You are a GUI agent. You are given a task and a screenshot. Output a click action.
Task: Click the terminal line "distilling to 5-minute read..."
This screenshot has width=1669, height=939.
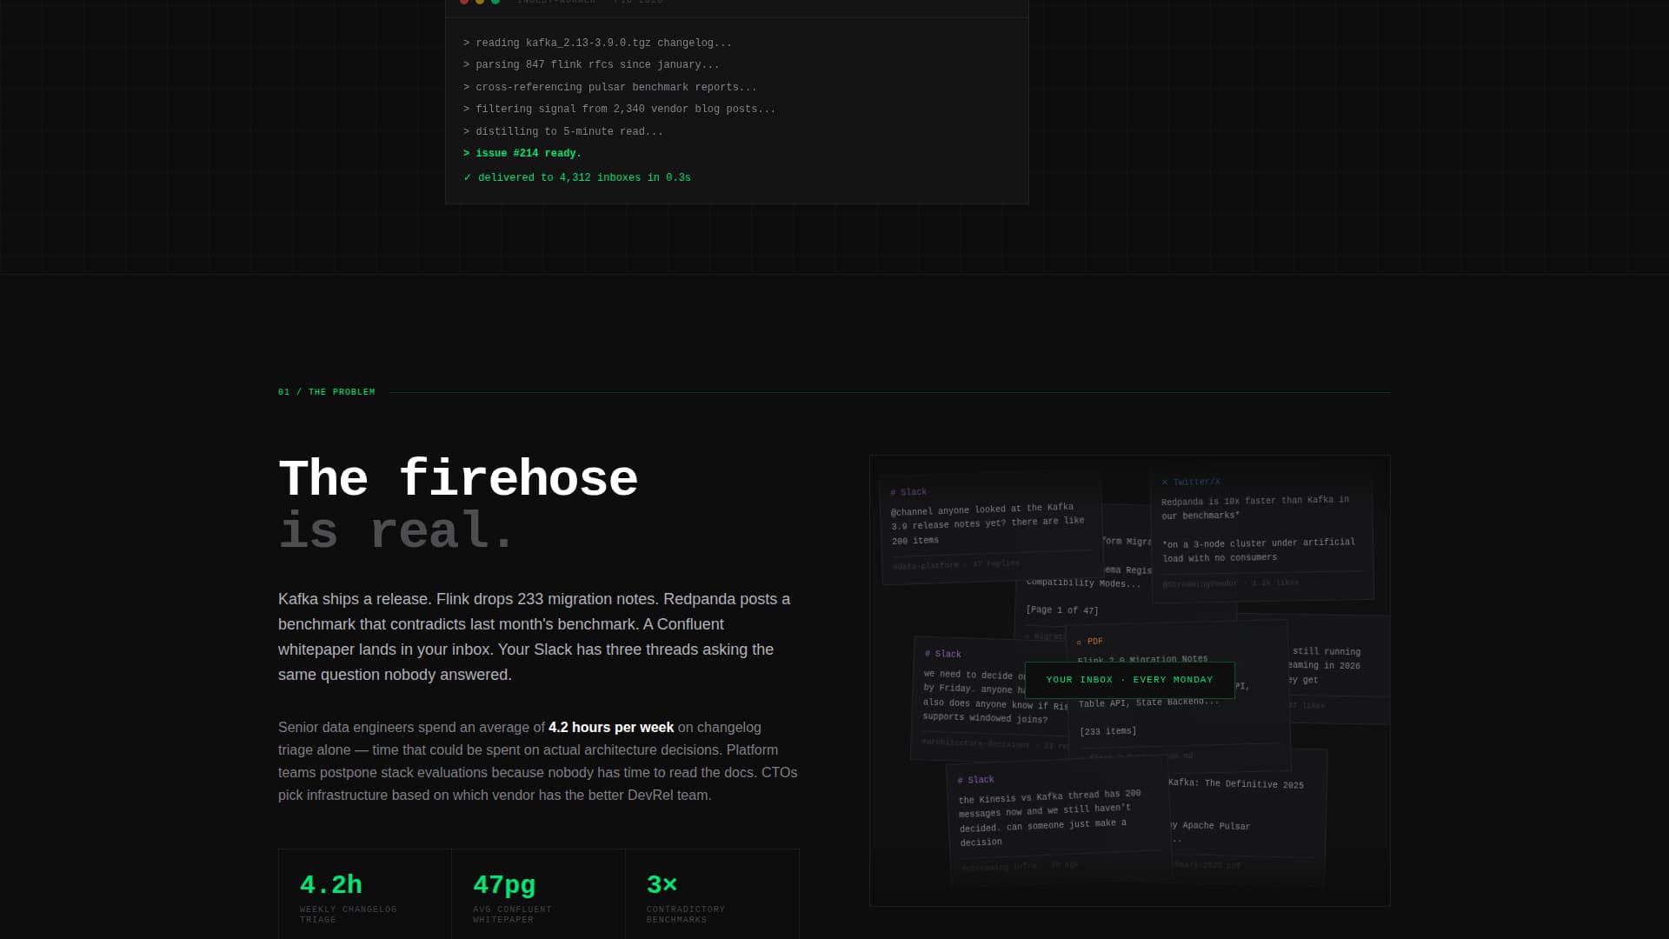pyautogui.click(x=562, y=131)
